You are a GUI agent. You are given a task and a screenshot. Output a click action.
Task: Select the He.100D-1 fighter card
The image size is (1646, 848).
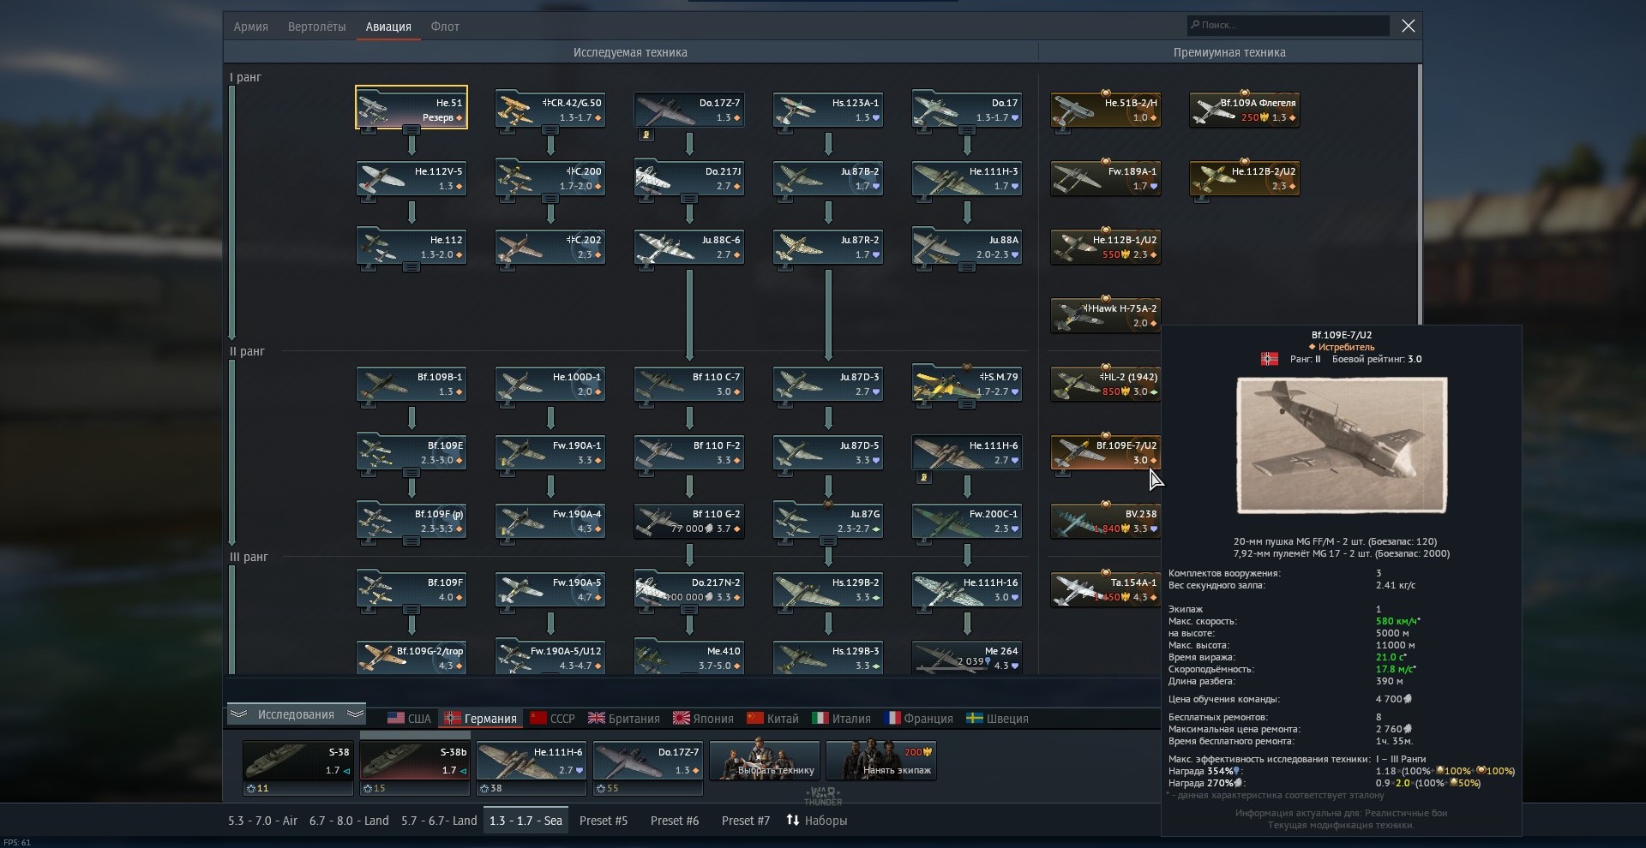click(x=550, y=383)
